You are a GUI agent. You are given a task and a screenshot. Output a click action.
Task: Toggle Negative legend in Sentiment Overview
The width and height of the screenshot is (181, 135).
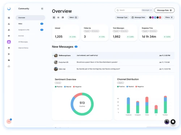pos(77,87)
